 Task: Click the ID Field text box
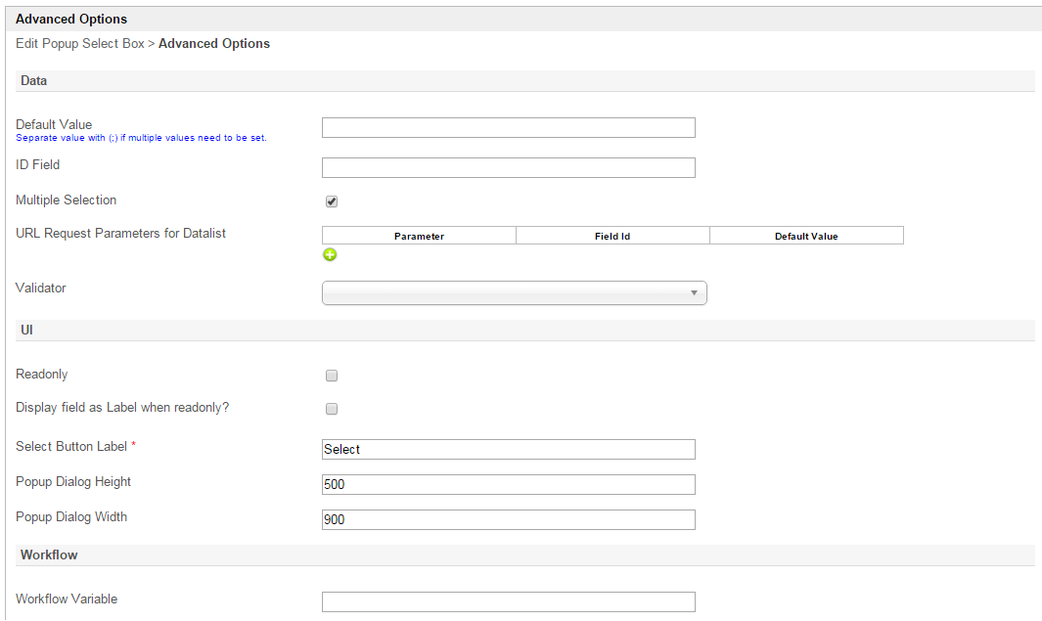pyautogui.click(x=508, y=168)
